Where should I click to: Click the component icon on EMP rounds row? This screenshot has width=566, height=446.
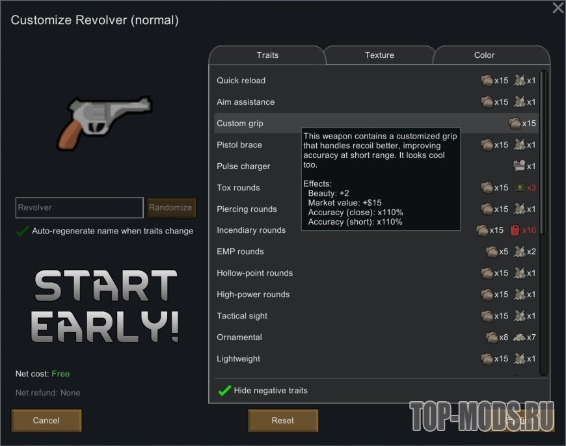[x=519, y=252]
